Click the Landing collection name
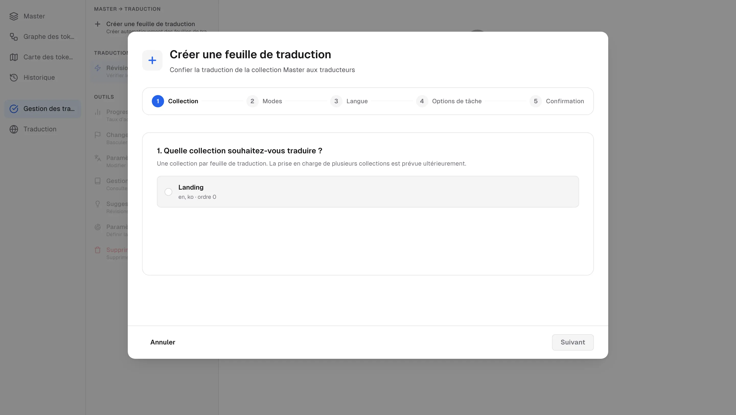The image size is (736, 415). [x=191, y=187]
